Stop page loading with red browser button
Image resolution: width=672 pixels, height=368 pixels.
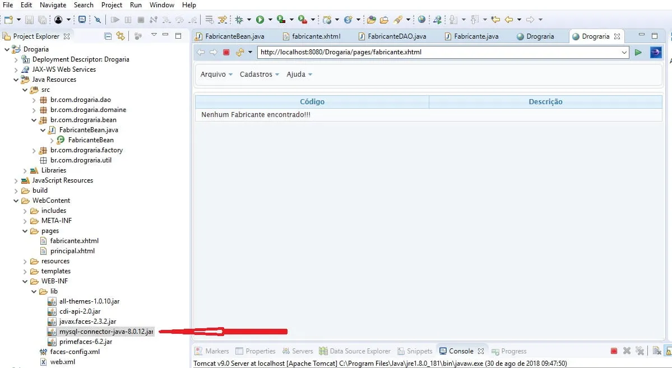(226, 52)
